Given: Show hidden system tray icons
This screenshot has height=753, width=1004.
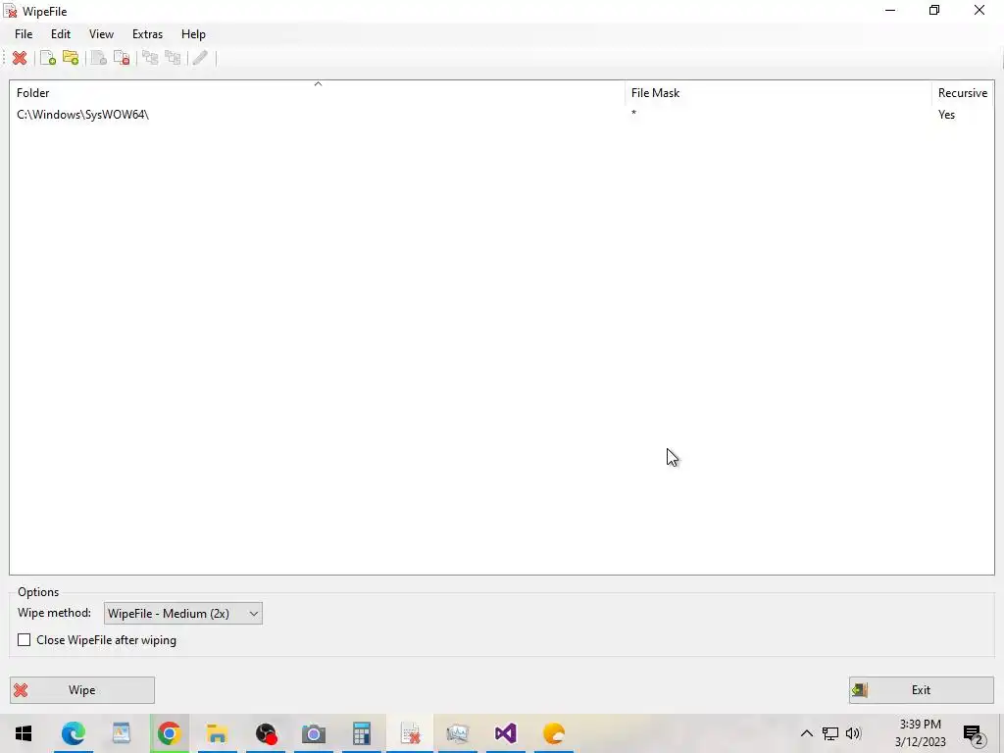Looking at the screenshot, I should point(807,733).
